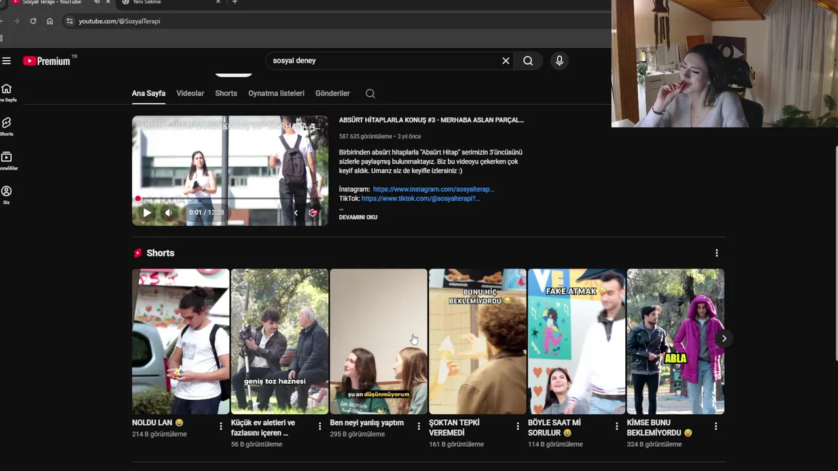838x471 pixels.
Task: Play the featured video
Action: [147, 213]
